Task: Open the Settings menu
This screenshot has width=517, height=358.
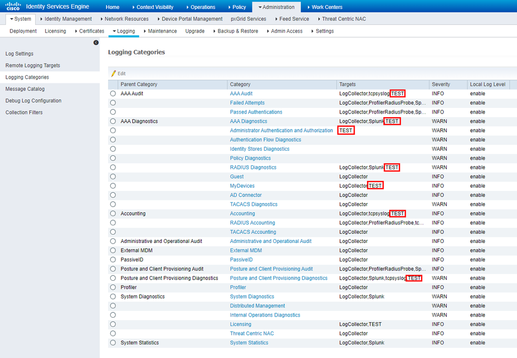Action: (x=323, y=31)
